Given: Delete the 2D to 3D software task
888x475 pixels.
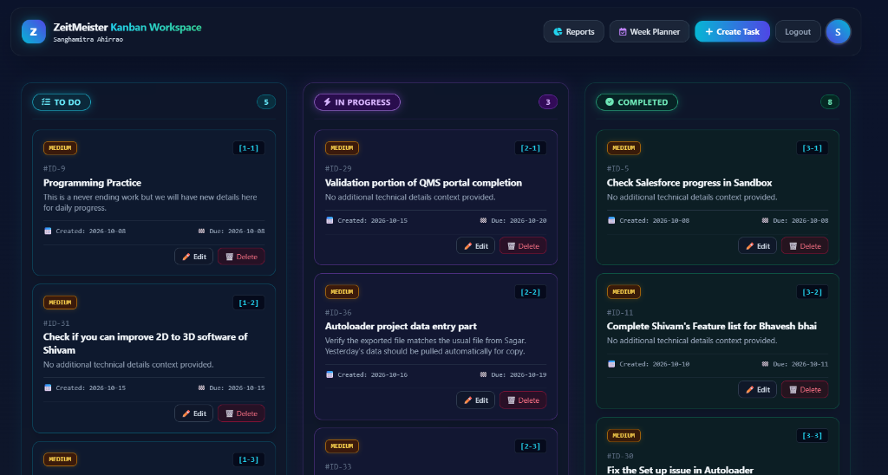Looking at the screenshot, I should (241, 413).
